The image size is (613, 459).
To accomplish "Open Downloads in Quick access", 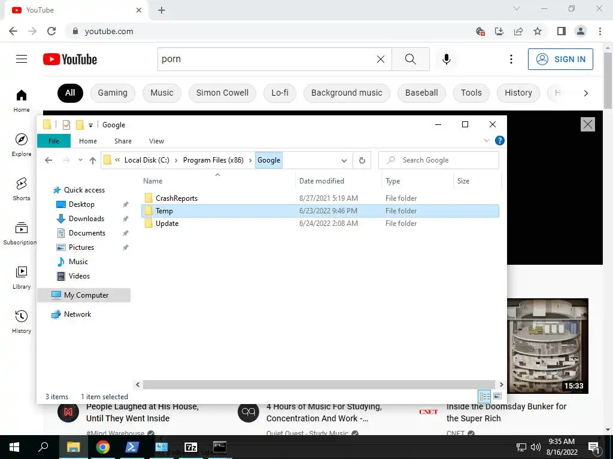I will [x=86, y=219].
